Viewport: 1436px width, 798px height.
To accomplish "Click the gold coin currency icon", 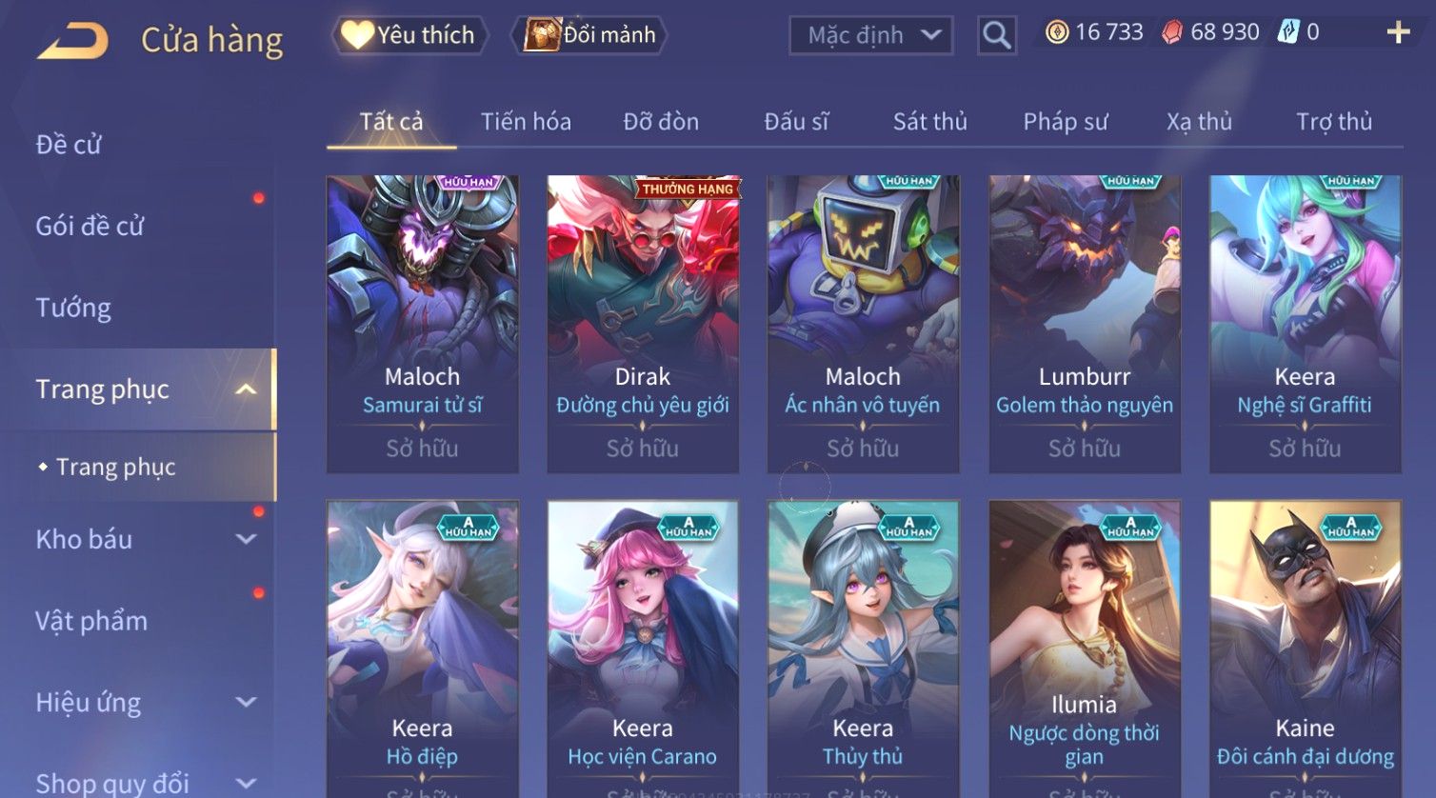I will pos(1057,32).
